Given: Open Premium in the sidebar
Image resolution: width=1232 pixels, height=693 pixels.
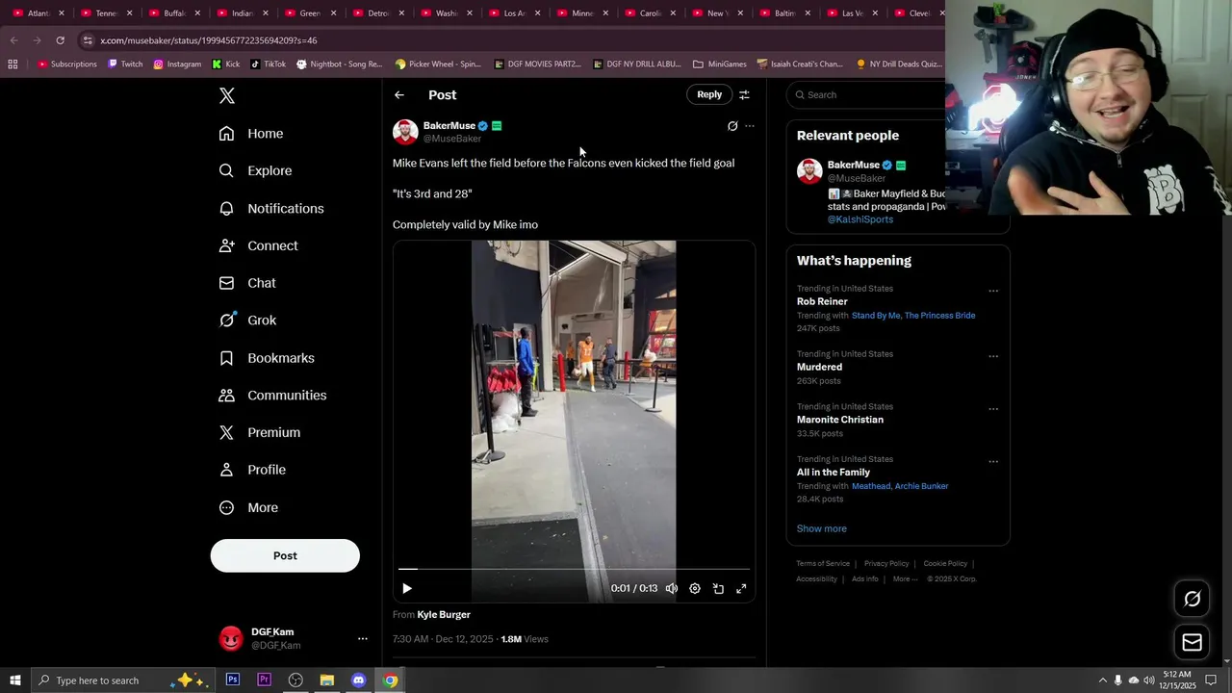Looking at the screenshot, I should tap(260, 432).
